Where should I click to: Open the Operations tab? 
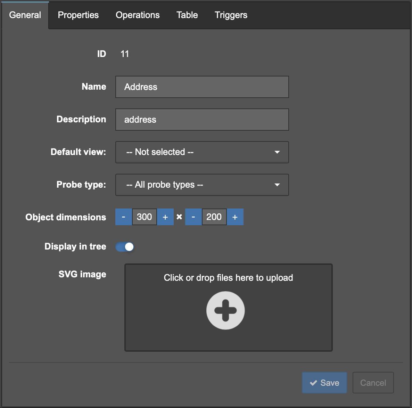click(138, 15)
